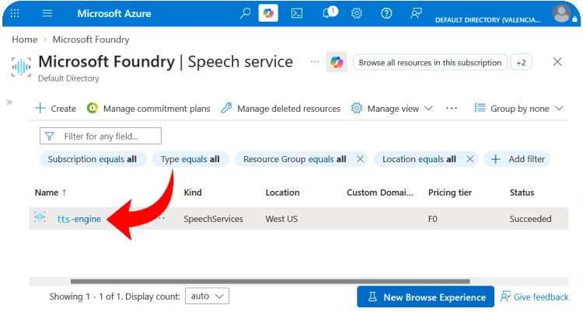Edit Resource Group equals all filter

(x=295, y=159)
